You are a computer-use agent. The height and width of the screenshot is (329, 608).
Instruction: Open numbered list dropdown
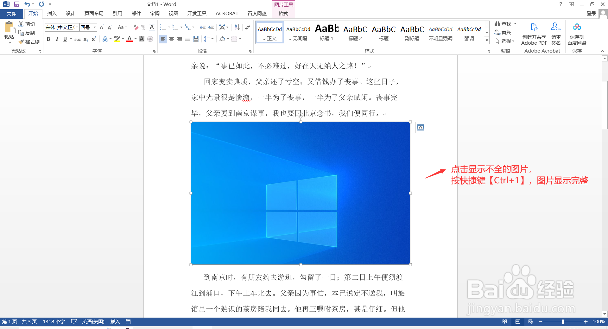[x=181, y=27]
